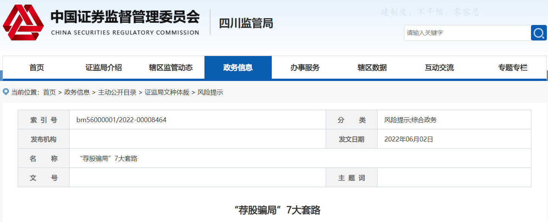Open the 证监局介绍 navigation tab
548x222 pixels.
104,68
